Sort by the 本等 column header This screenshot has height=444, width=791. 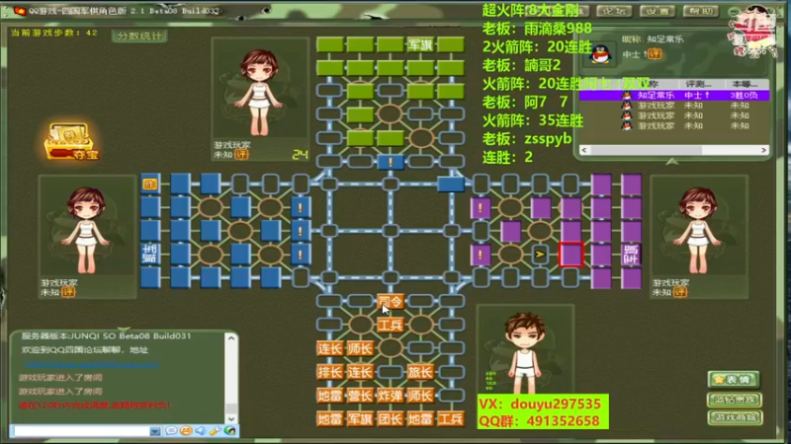746,84
